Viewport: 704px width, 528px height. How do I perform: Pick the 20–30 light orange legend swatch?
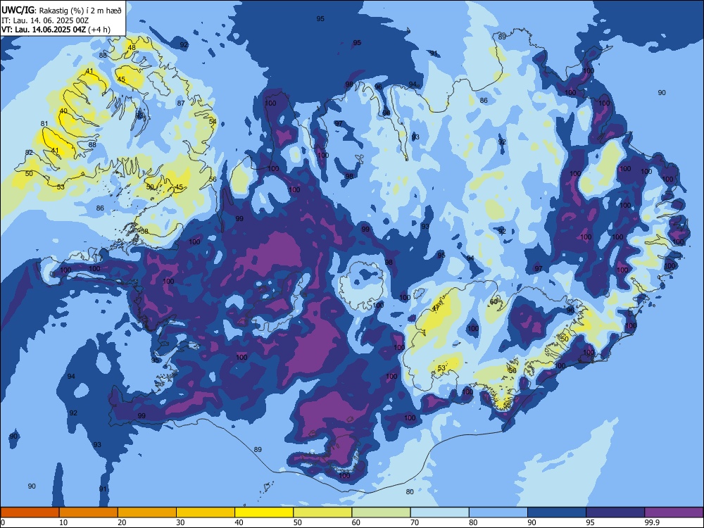click(147, 513)
